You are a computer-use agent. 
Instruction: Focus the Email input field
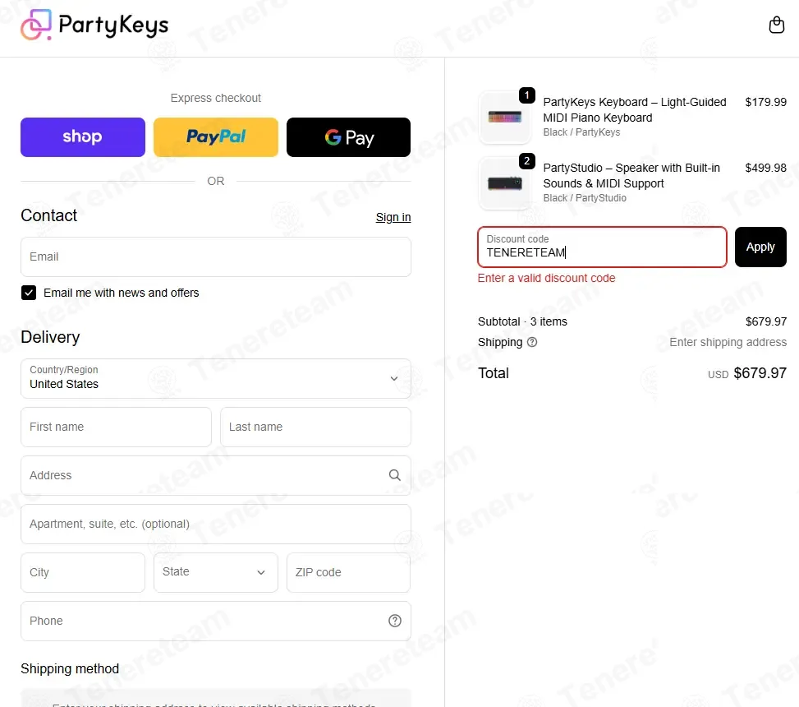click(x=215, y=257)
